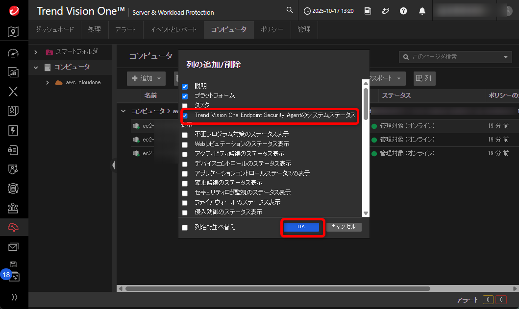Click the Help question mark icon

pyautogui.click(x=403, y=10)
